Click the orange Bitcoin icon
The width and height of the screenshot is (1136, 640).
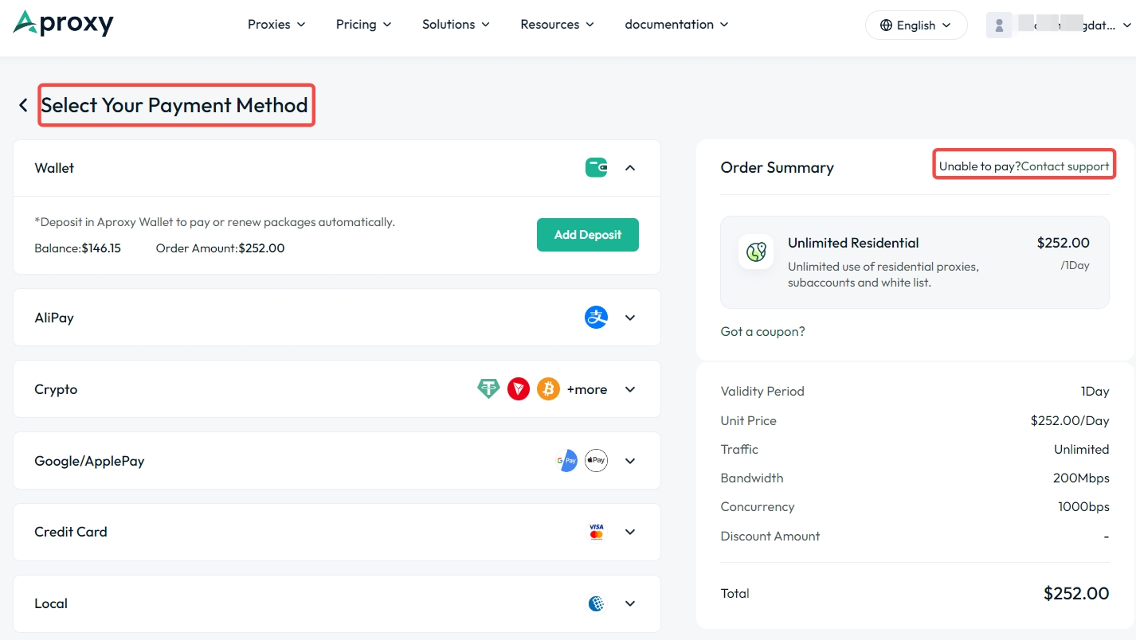pos(548,389)
